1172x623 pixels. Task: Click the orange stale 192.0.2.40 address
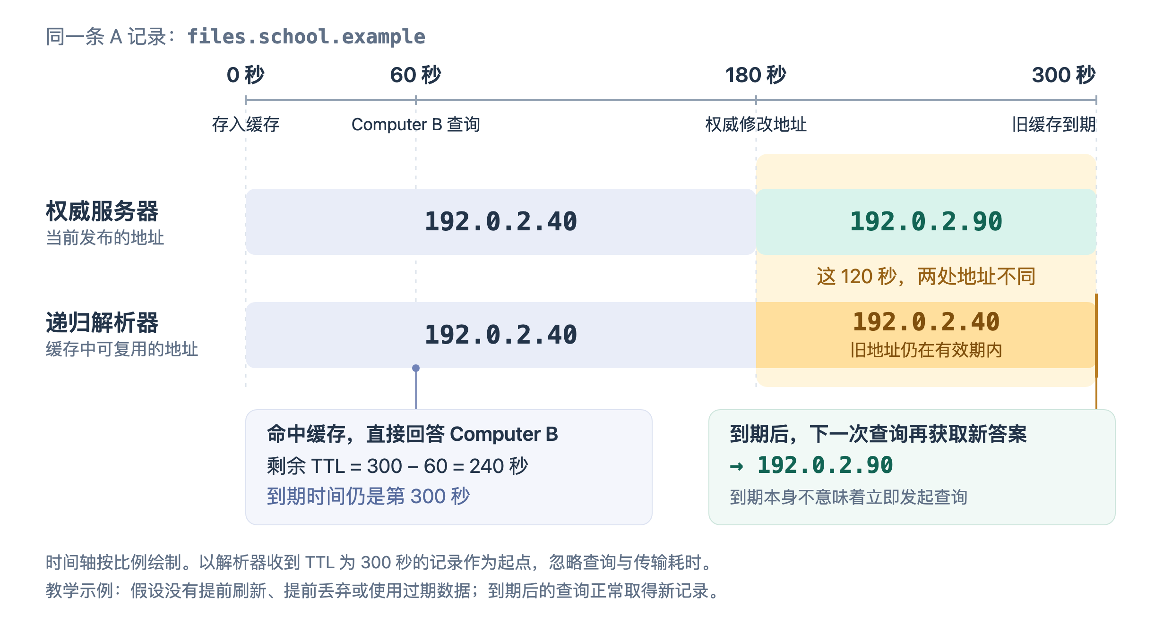point(926,322)
